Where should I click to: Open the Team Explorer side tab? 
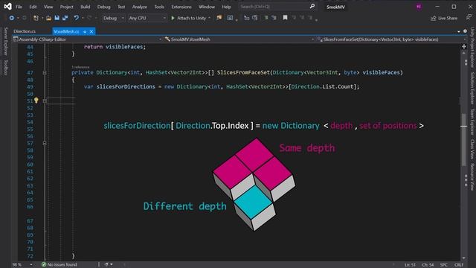[x=472, y=121]
